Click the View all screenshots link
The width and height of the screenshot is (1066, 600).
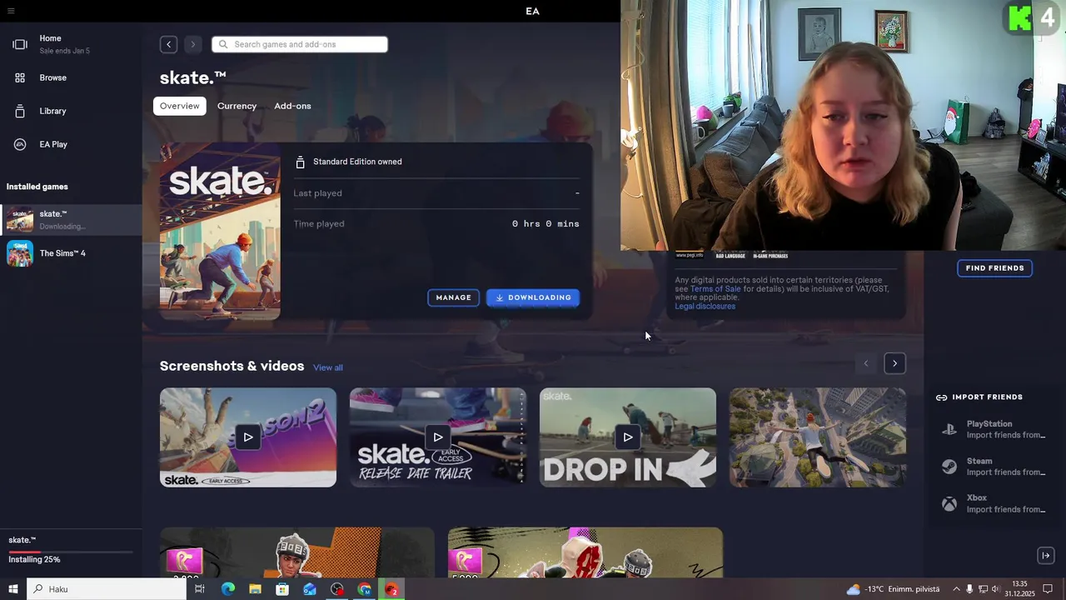click(x=328, y=367)
